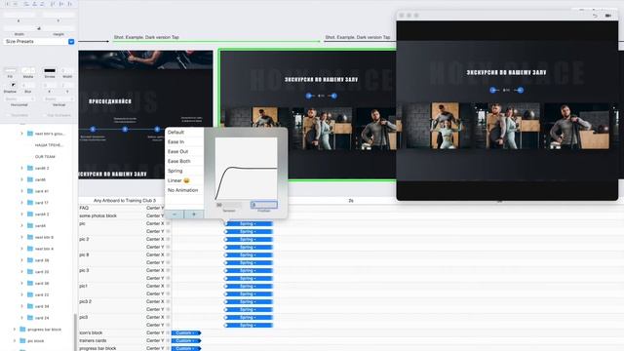624x351 pixels.
Task: Expand the next btn 4 folder
Action: [21, 249]
